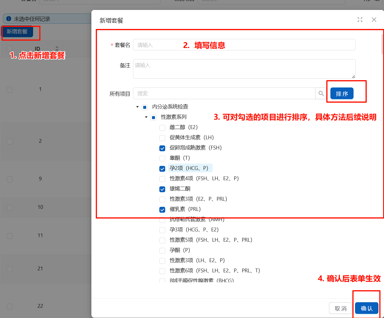Click the ID column sort arrows
The height and width of the screenshot is (318, 384).
[57, 48]
